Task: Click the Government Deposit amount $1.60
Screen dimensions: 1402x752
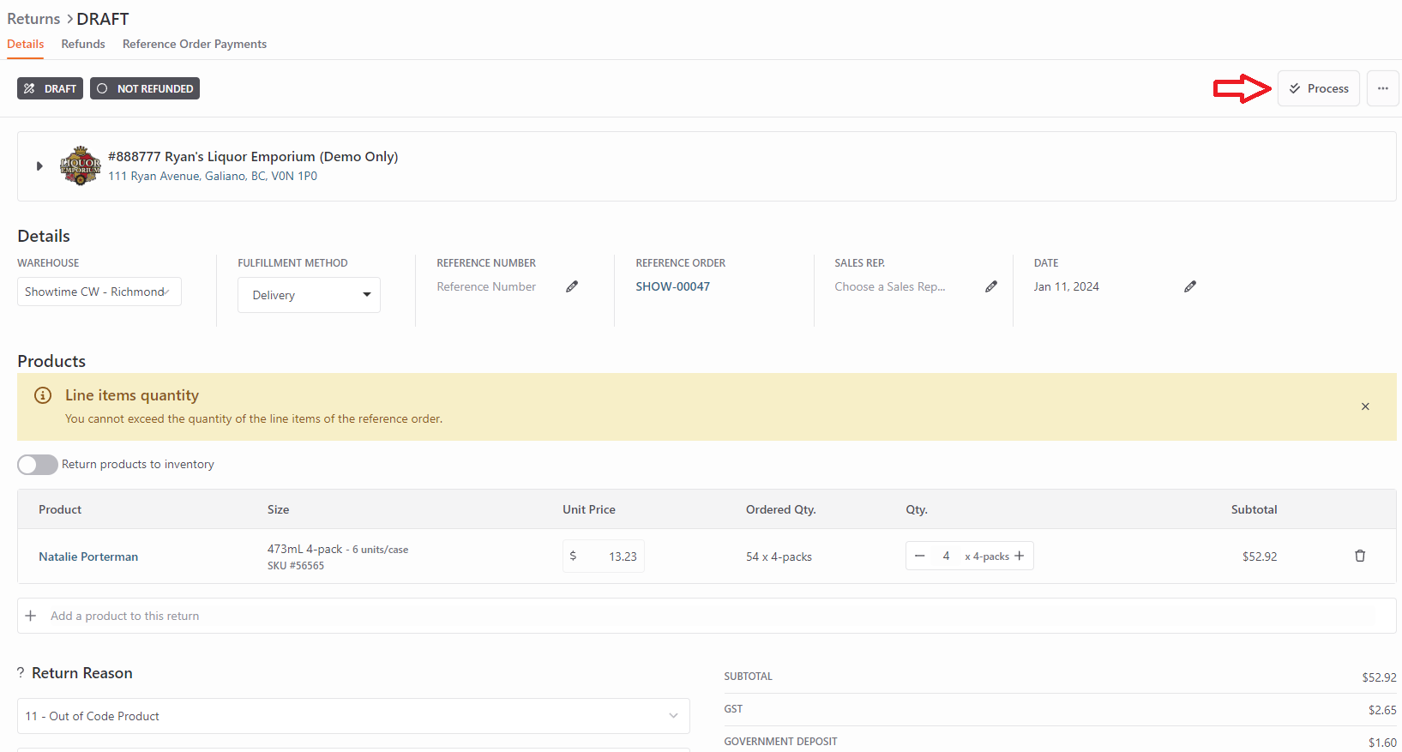Action: [x=1382, y=743]
